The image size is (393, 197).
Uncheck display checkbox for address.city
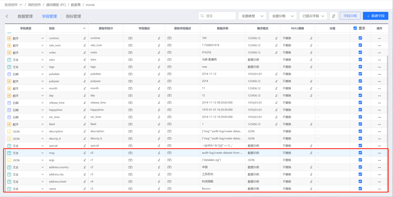(x=360, y=174)
